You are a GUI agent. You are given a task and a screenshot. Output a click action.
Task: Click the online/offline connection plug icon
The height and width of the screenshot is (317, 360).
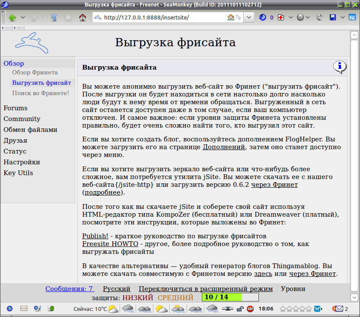click(227, 309)
